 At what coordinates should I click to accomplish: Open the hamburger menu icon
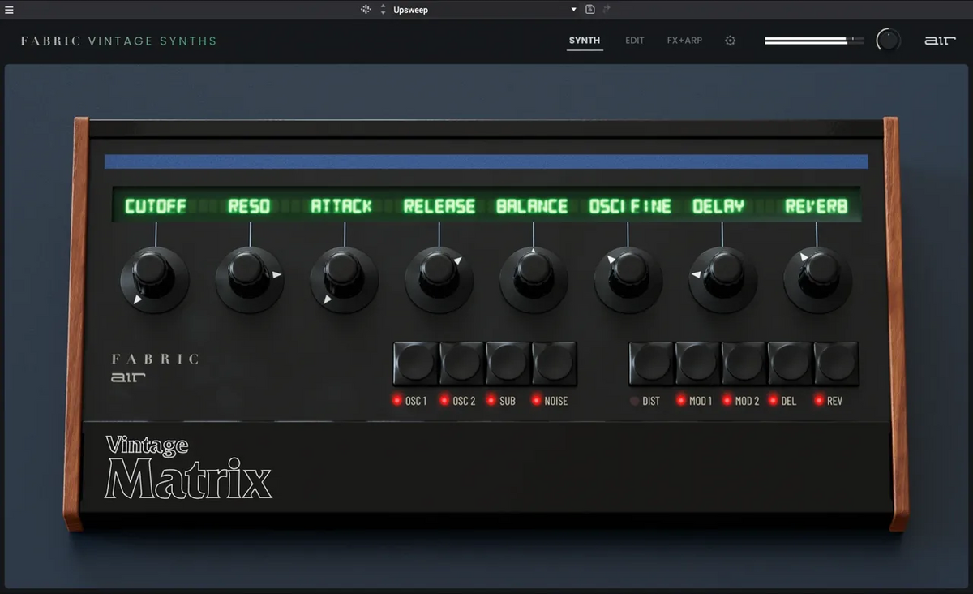click(9, 10)
